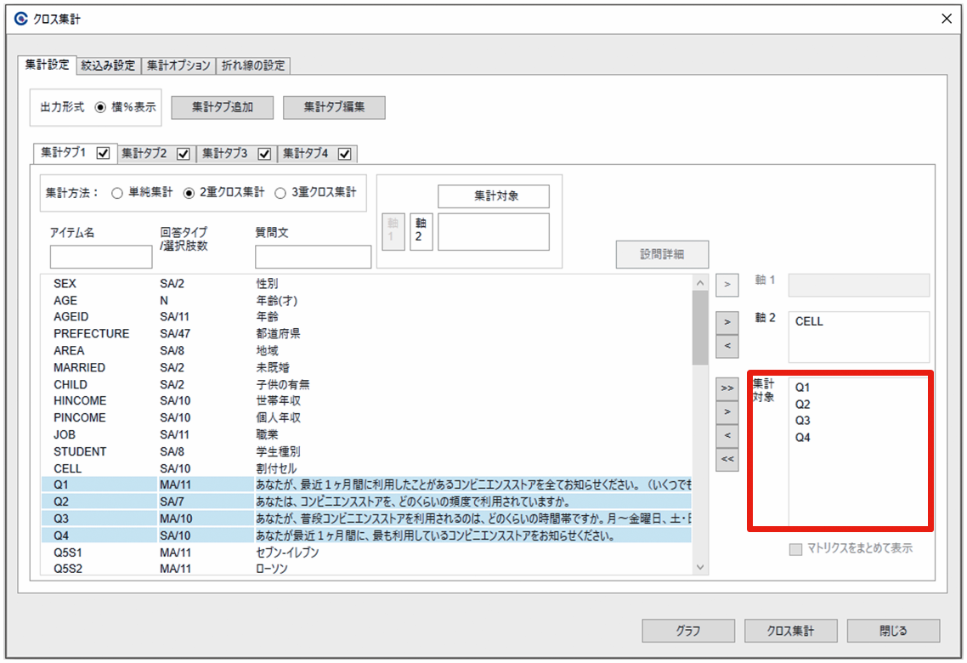This screenshot has height=663, width=967.
Task: Open the 集計オプション tab
Action: coord(178,65)
